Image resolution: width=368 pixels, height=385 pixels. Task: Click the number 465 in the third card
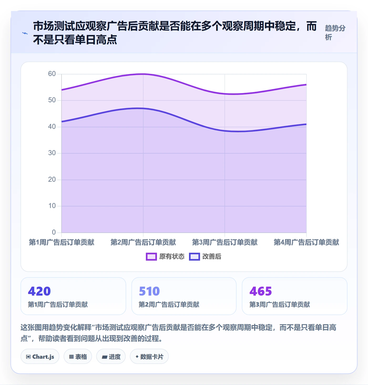pyautogui.click(x=261, y=291)
